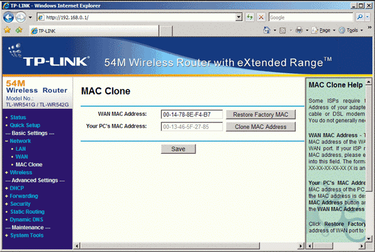Viewport: 375px width, 252px height.
Task: Open the WAN settings page
Action: point(21,157)
